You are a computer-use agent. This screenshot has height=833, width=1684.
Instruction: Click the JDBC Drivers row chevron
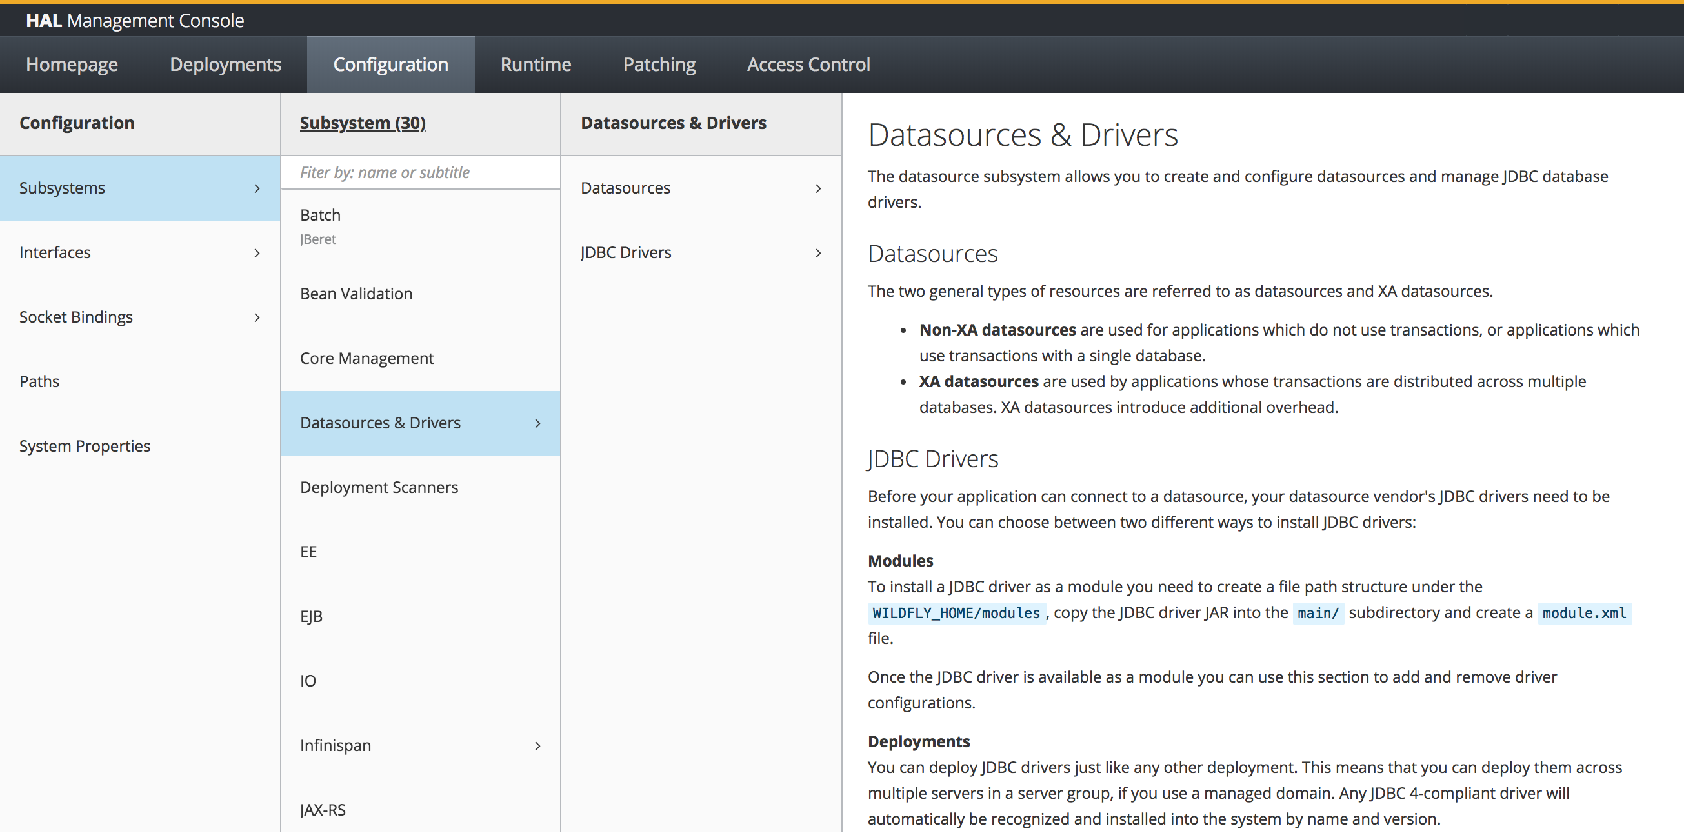tap(818, 253)
